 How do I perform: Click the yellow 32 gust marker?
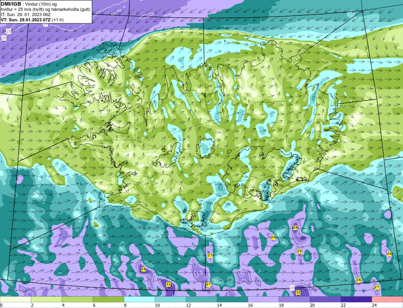pos(298,292)
